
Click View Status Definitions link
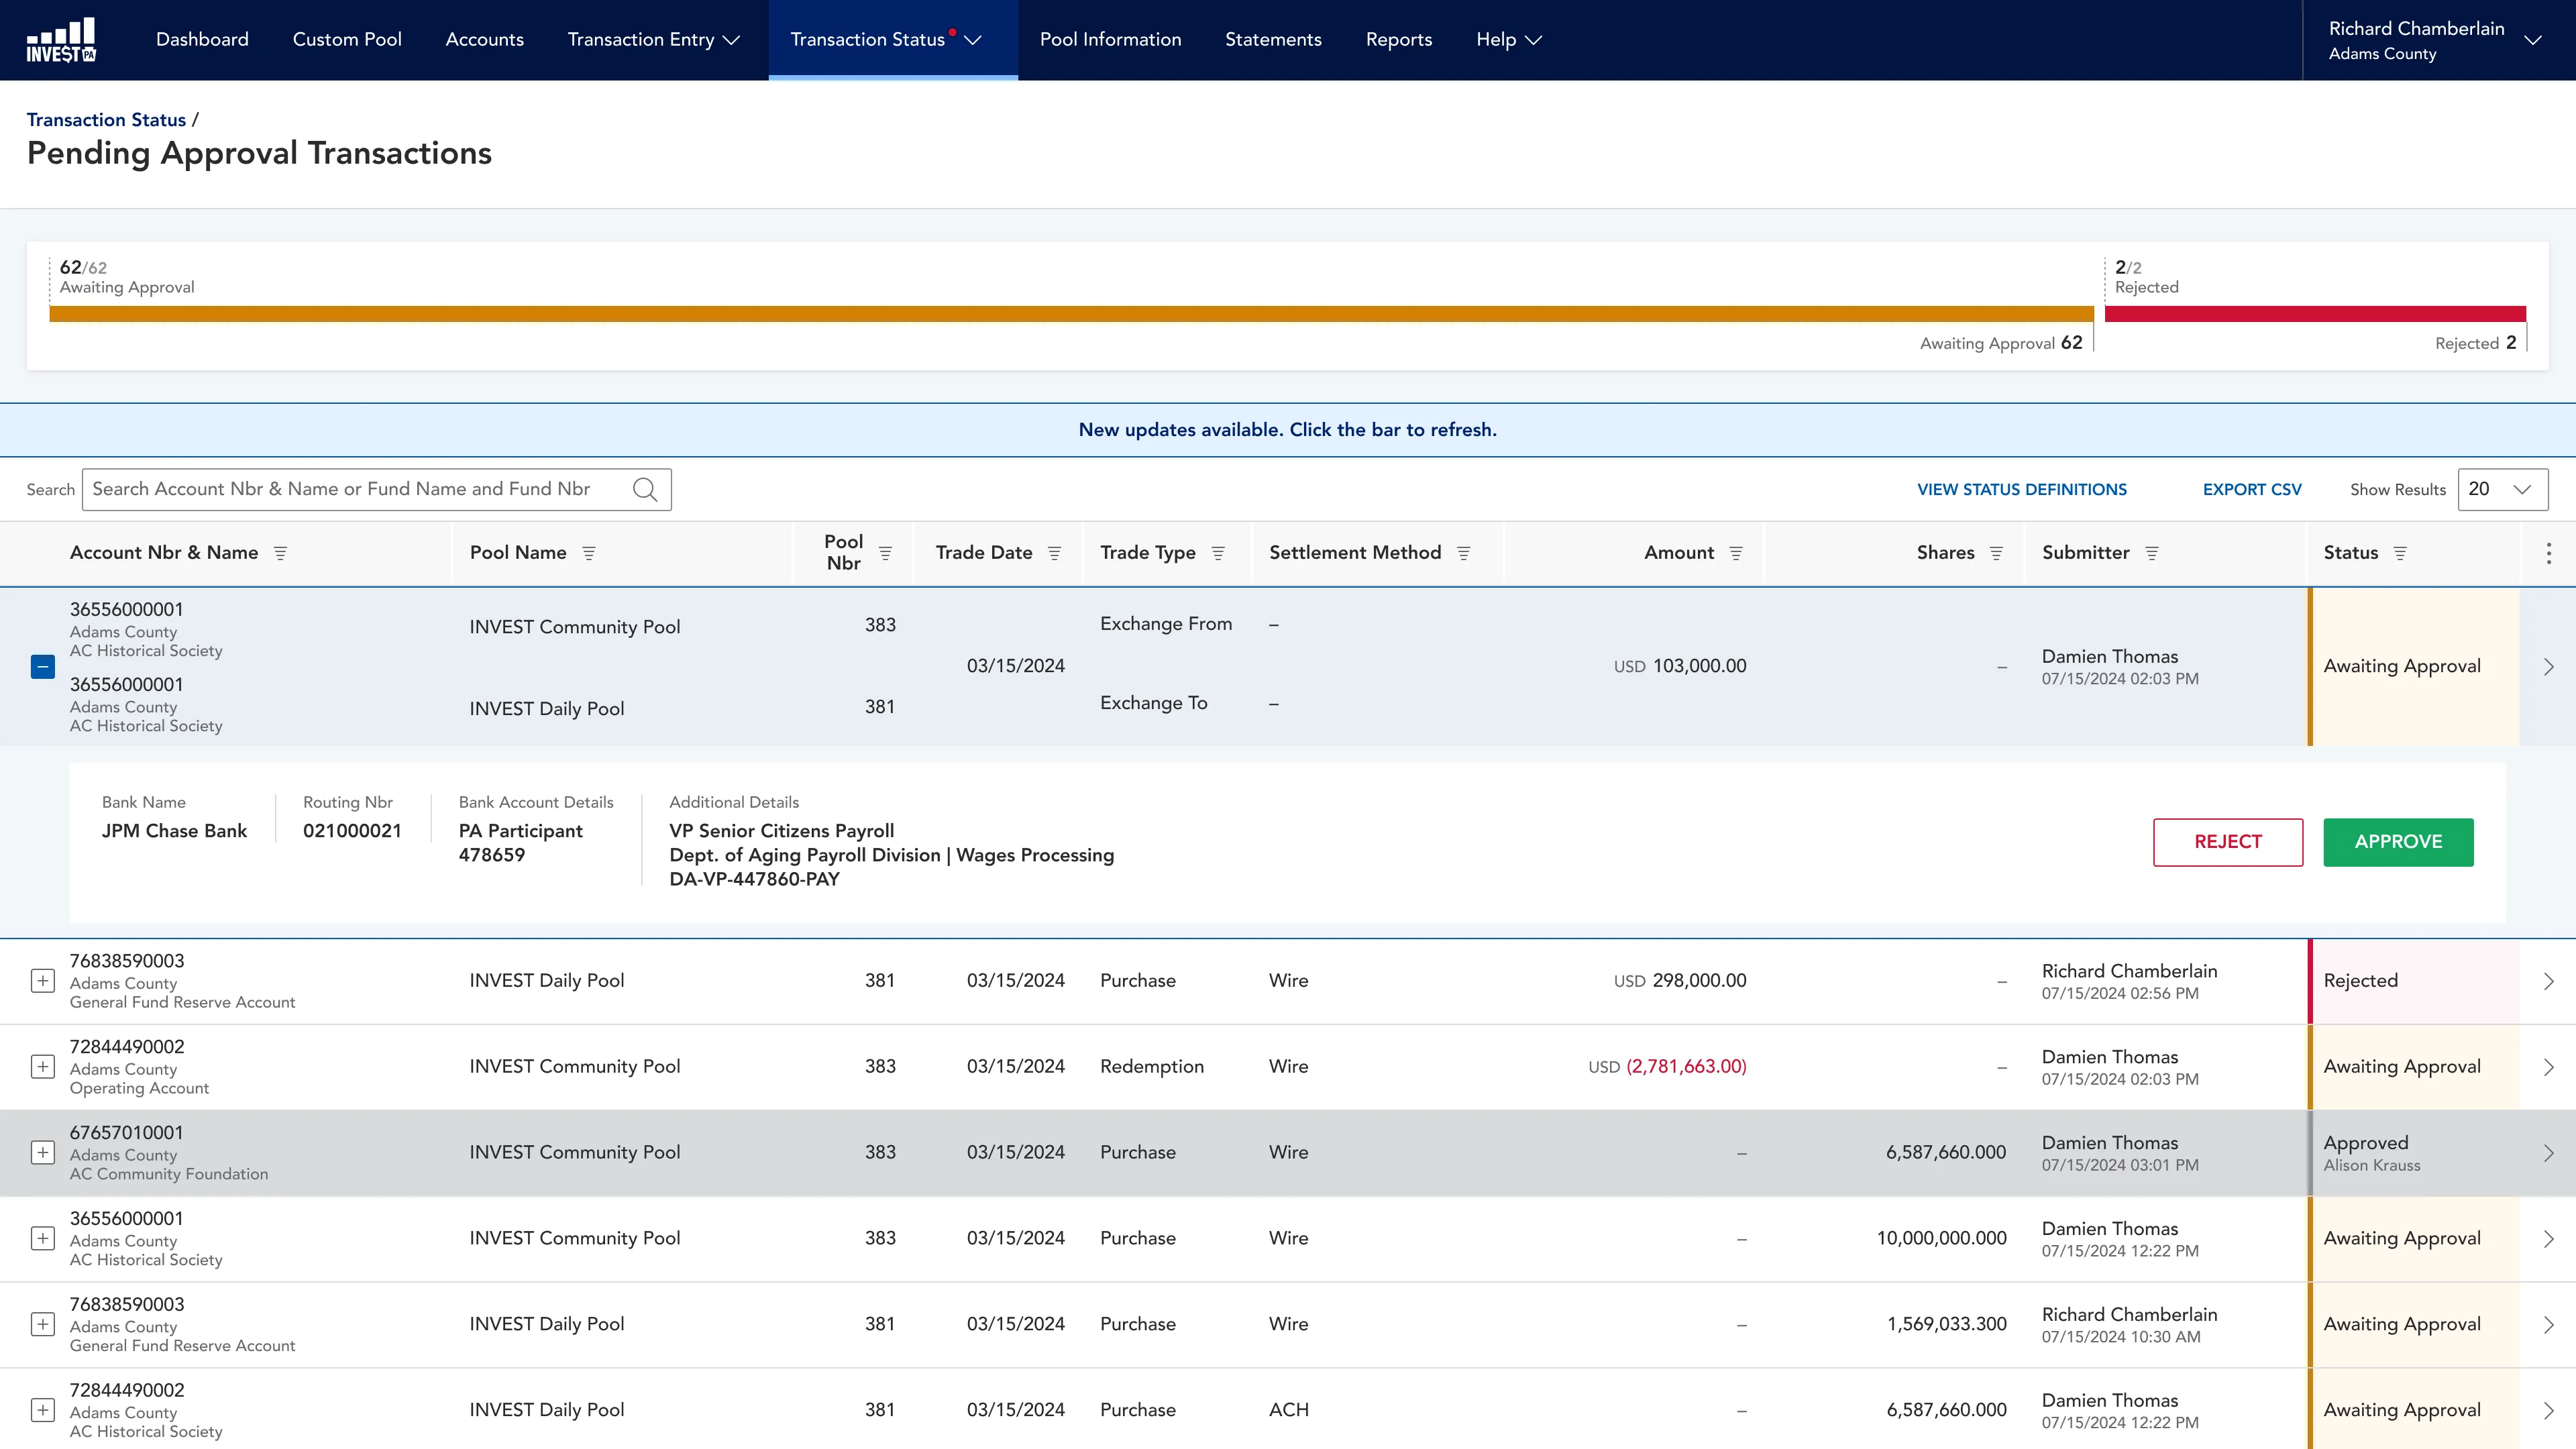(2021, 489)
